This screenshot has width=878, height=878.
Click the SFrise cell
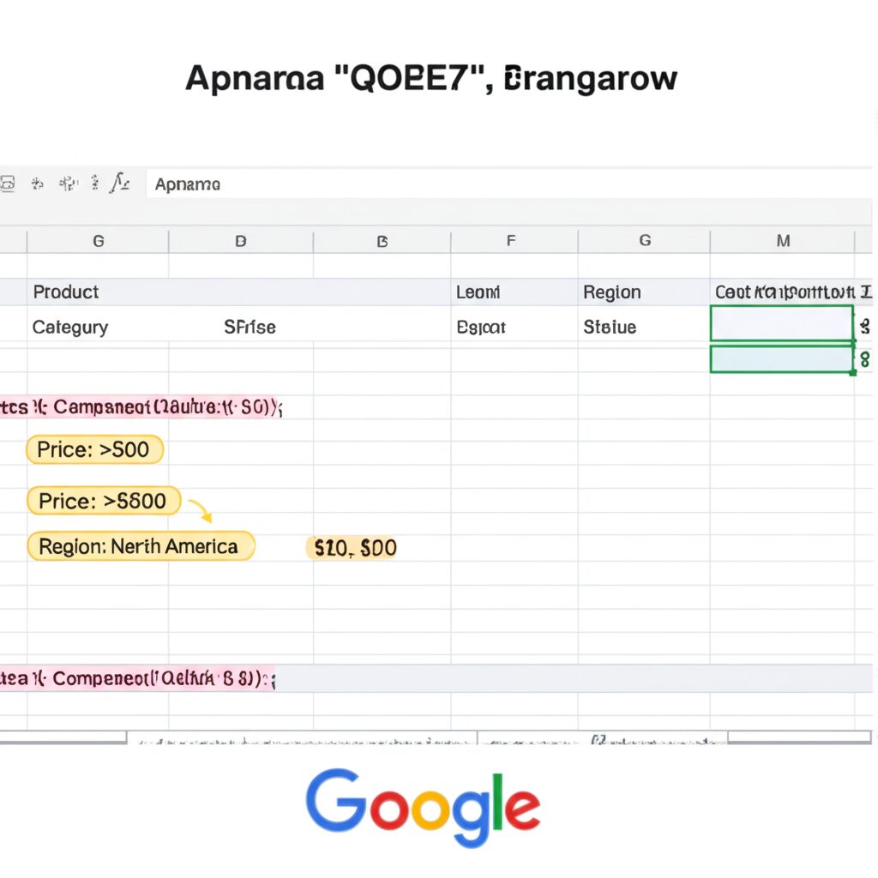pyautogui.click(x=250, y=327)
